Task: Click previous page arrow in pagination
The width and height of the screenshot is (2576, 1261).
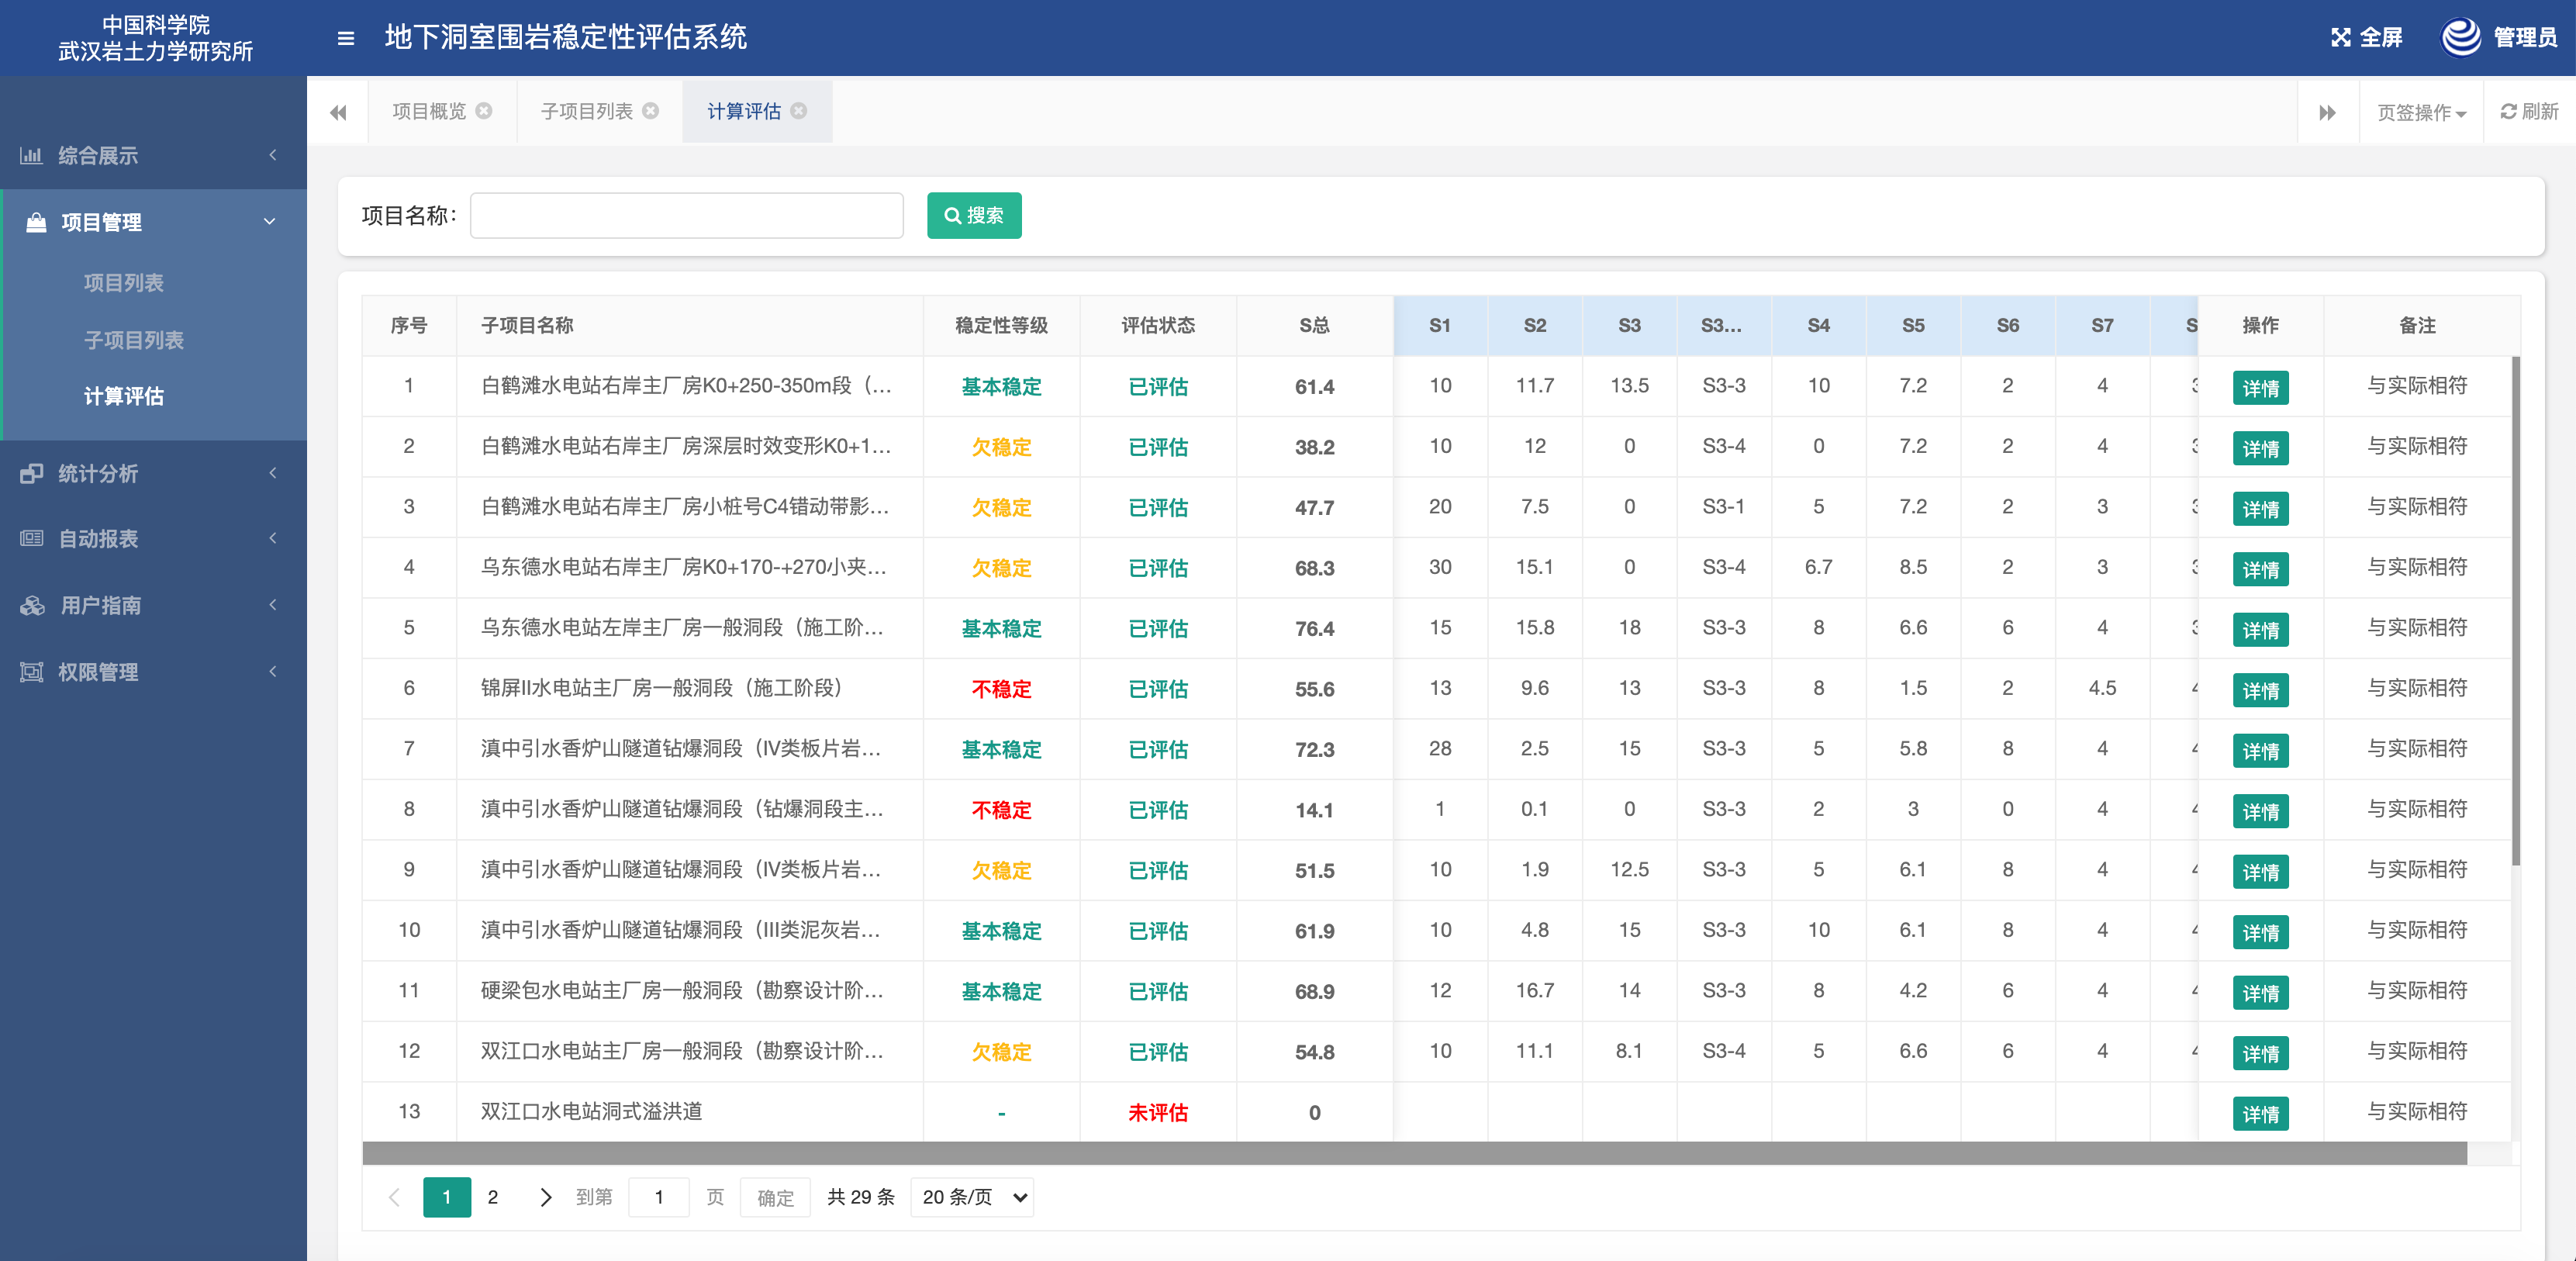Action: 394,1197
